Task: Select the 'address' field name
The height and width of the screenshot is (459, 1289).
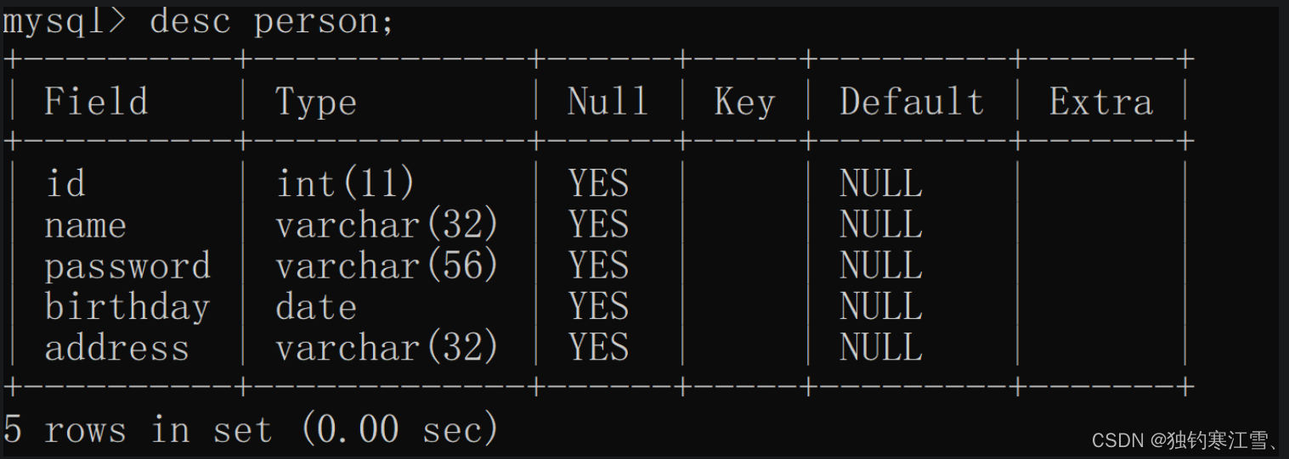Action: tap(117, 348)
